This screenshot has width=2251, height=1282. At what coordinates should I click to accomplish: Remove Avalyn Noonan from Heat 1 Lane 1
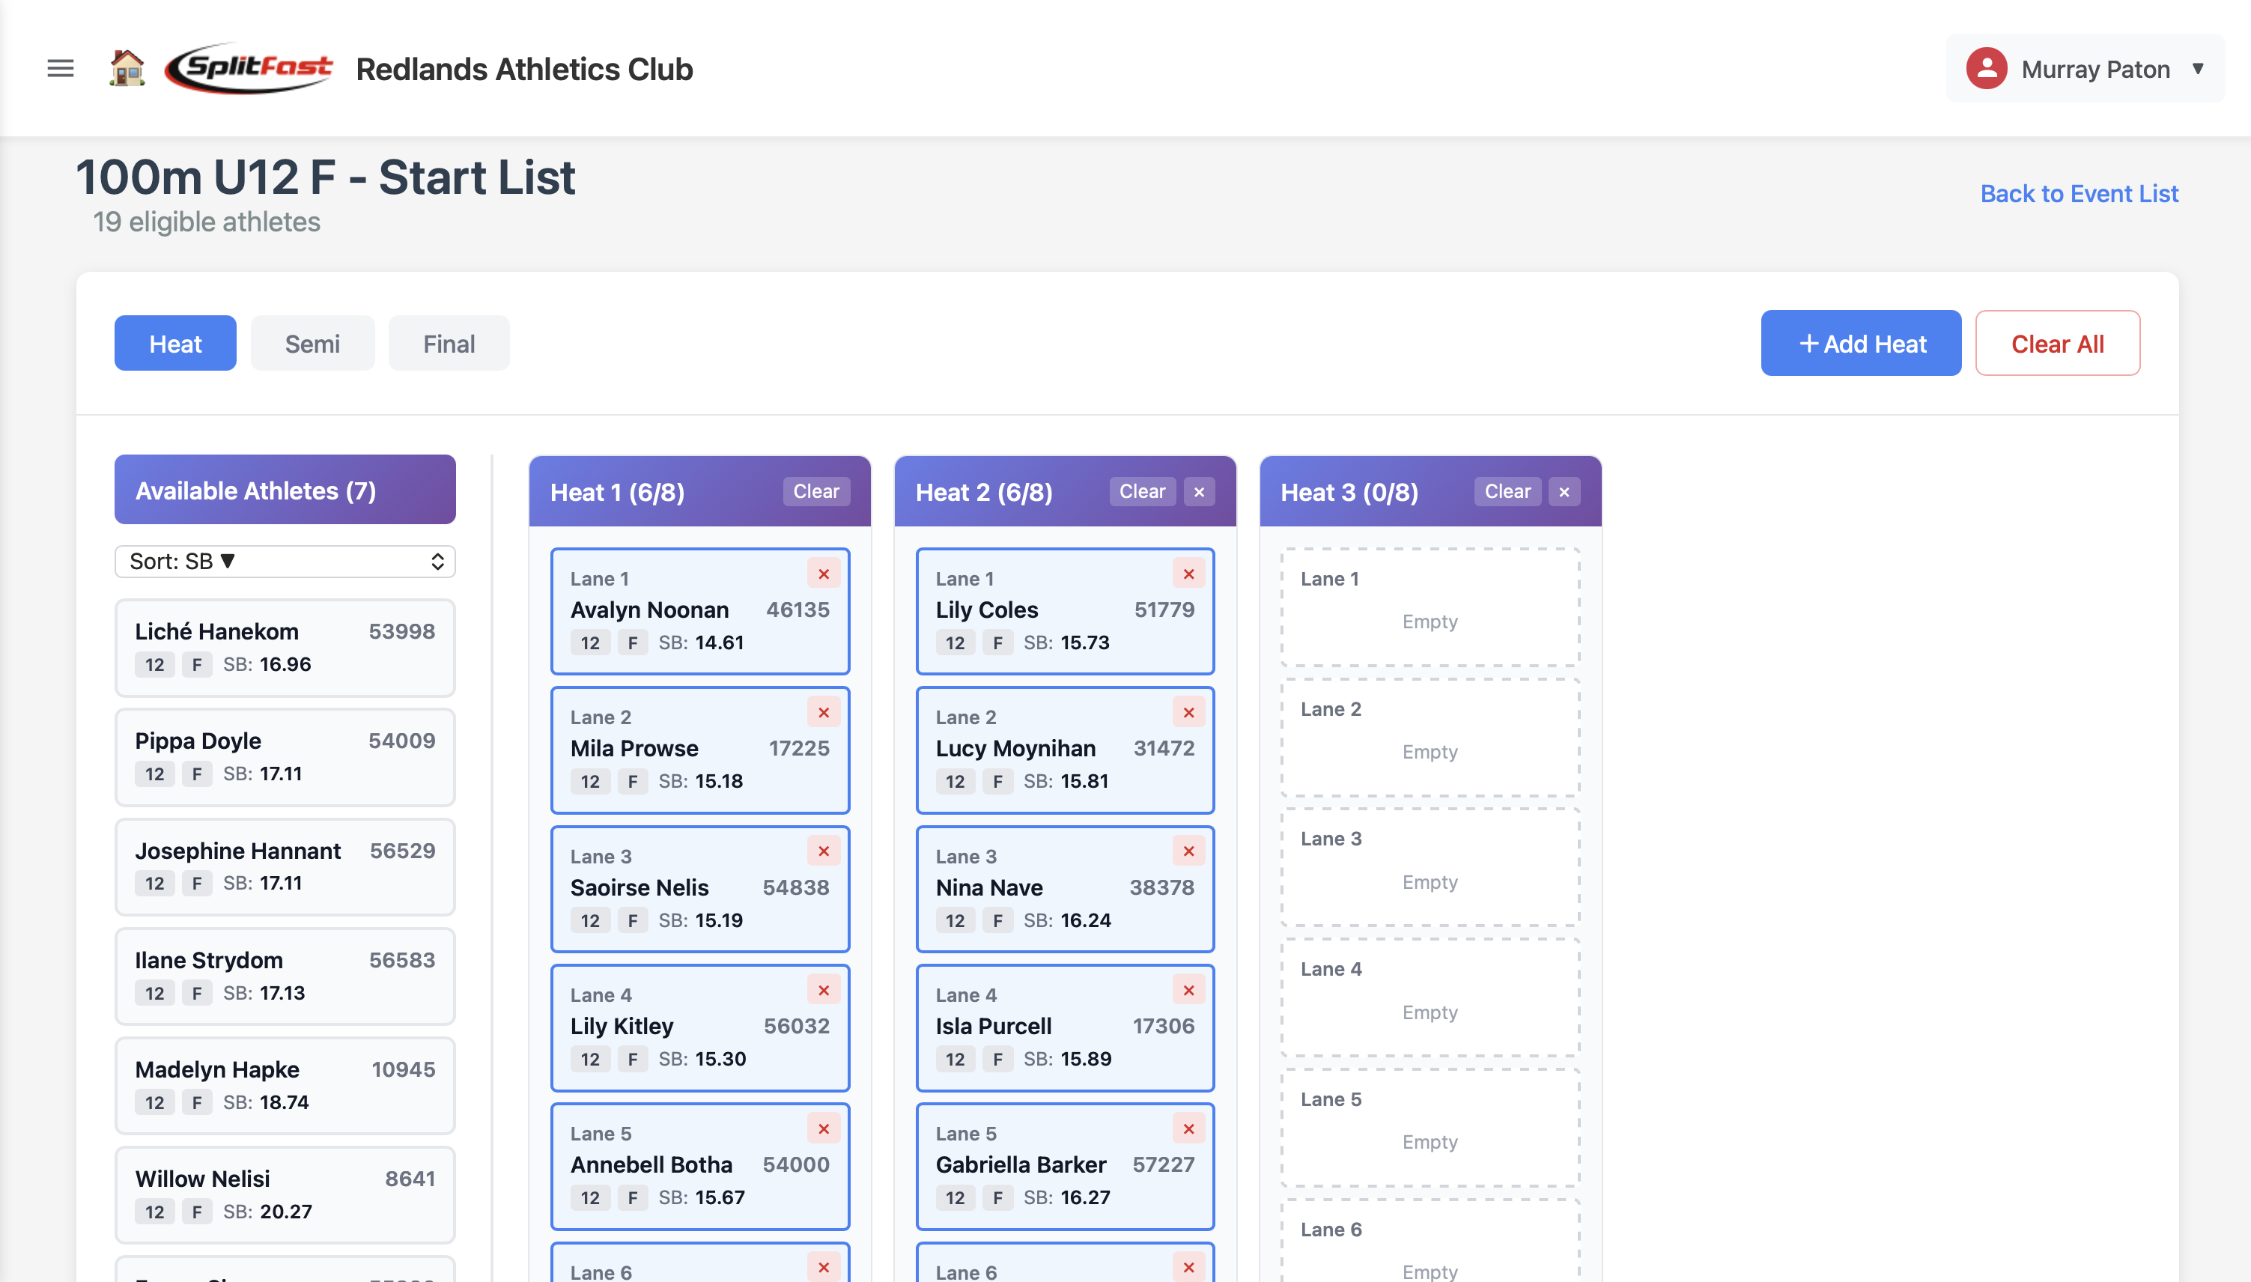(824, 573)
